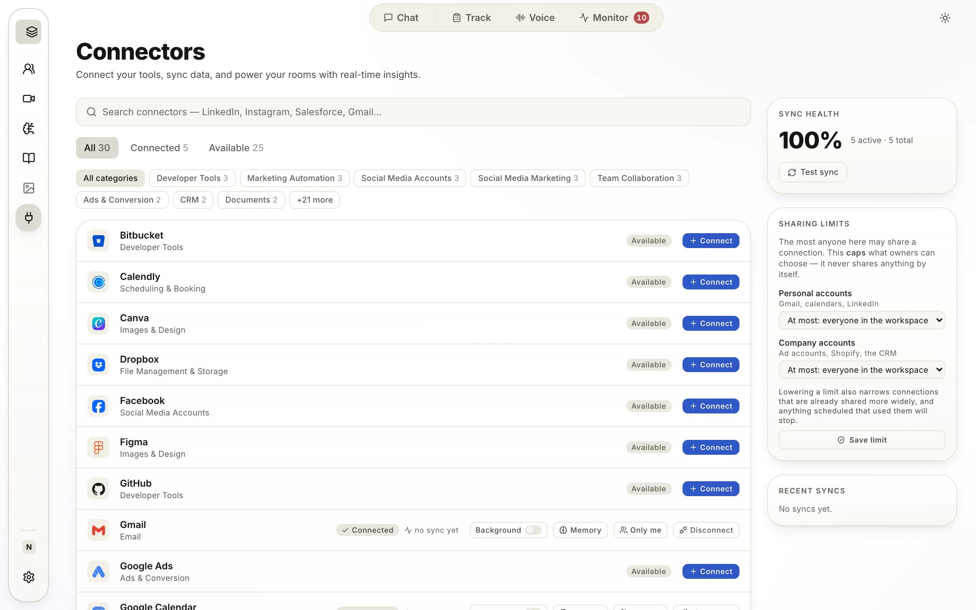The image size is (976, 610).
Task: Click the Canva logo icon
Action: [x=98, y=324]
